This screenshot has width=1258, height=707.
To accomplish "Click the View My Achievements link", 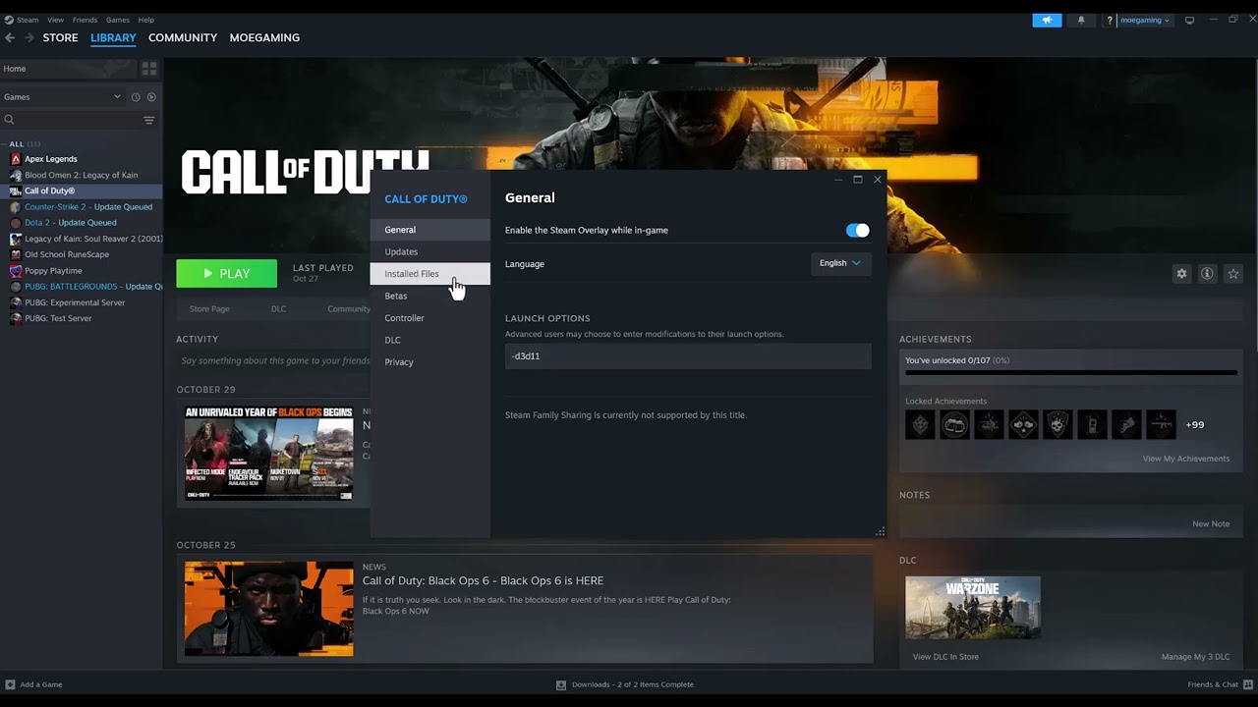I will [x=1185, y=459].
